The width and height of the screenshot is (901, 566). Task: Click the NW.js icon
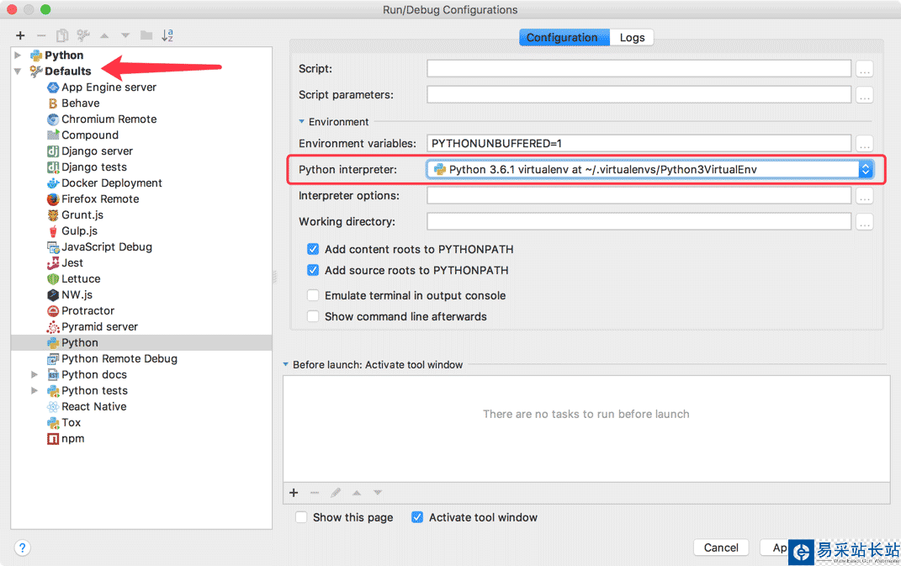pyautogui.click(x=53, y=295)
